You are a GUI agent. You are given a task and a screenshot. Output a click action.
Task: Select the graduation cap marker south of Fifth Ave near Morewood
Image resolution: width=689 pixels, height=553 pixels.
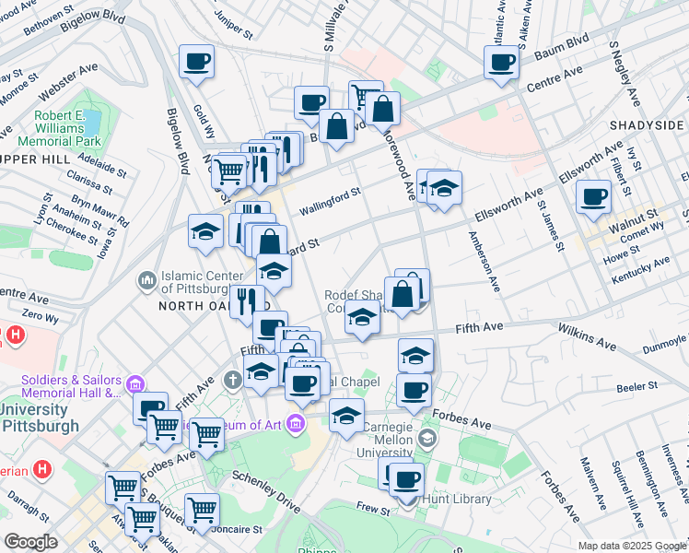pyautogui.click(x=415, y=357)
